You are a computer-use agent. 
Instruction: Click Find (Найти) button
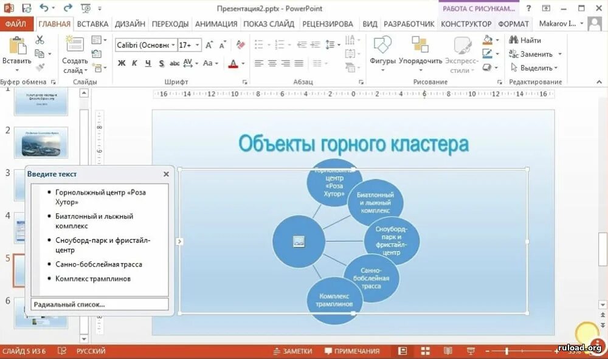click(x=525, y=40)
